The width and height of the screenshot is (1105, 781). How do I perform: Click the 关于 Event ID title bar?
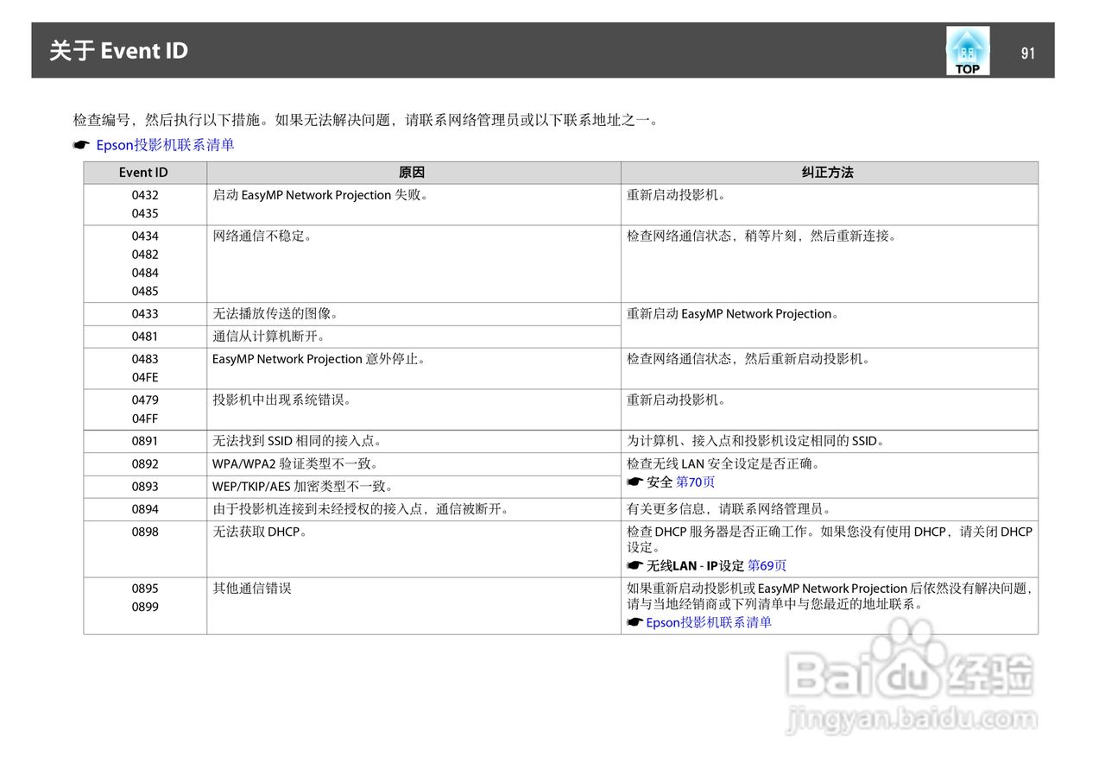pyautogui.click(x=117, y=51)
